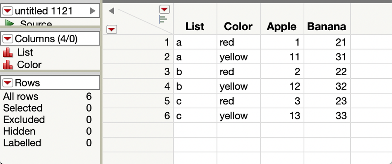The width and height of the screenshot is (392, 164).
Task: Select the Apple column header
Action: (x=282, y=26)
